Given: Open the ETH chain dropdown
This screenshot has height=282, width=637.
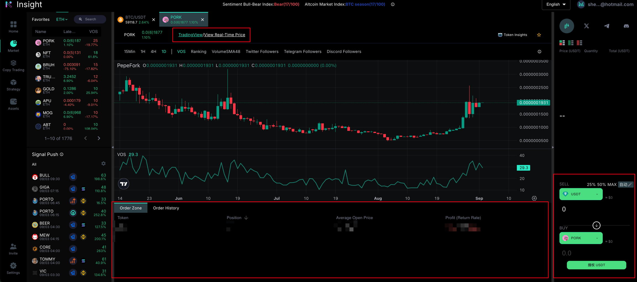Looking at the screenshot, I should pos(62,19).
